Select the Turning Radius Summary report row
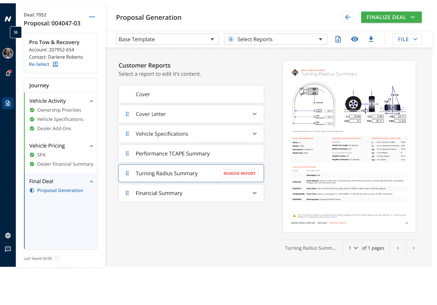This screenshot has height=305, width=437. [191, 173]
